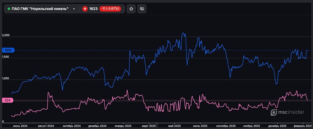The image size is (313, 129).
Task: Select the октябрь 2024 date marker
Action: tap(71, 126)
